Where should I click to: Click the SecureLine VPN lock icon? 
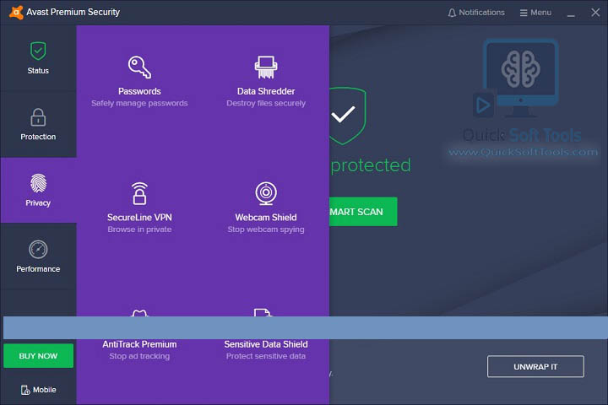(x=139, y=193)
